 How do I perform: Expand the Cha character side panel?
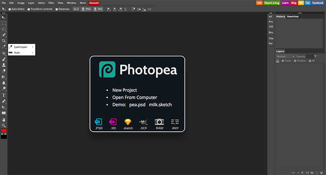pos(271,38)
